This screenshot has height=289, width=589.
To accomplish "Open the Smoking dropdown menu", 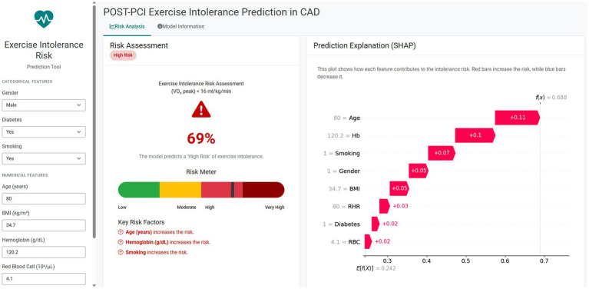I will [44, 158].
